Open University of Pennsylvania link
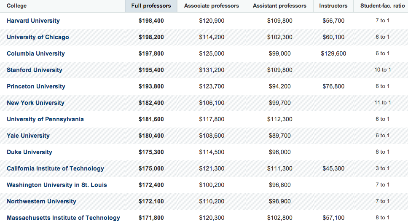Screen dimensions: 408x224 pos(45,119)
